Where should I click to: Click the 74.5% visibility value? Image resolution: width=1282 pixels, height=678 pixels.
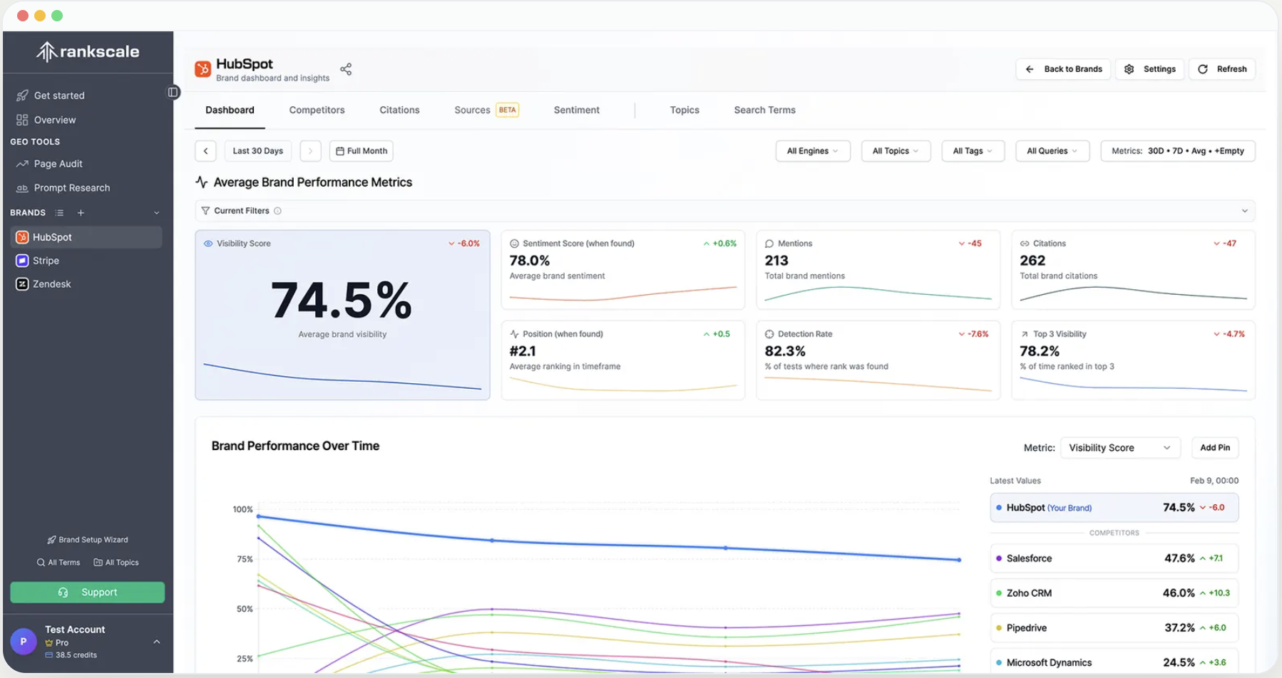342,300
